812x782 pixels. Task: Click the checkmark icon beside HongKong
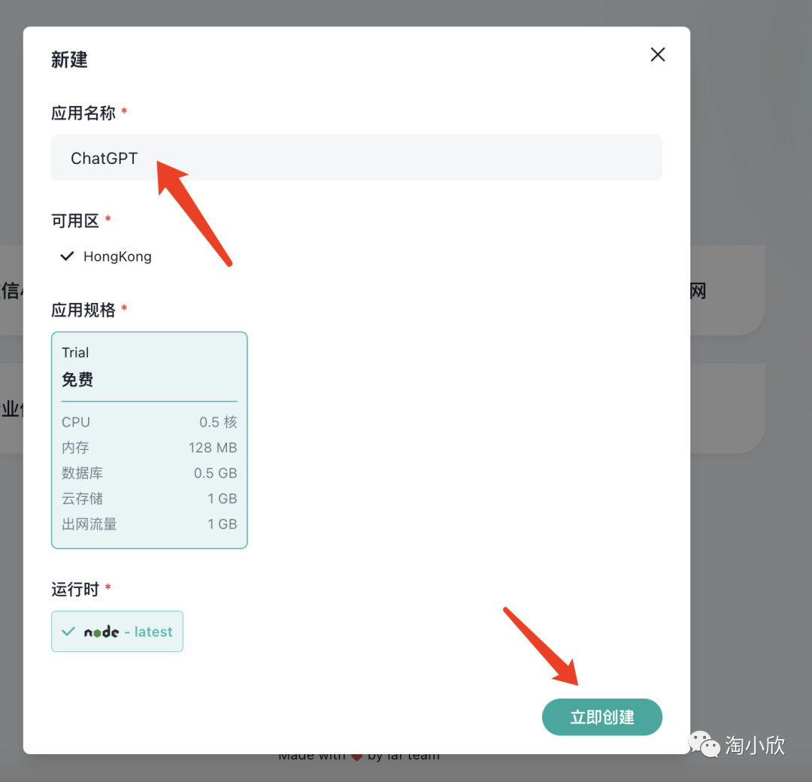(x=68, y=256)
